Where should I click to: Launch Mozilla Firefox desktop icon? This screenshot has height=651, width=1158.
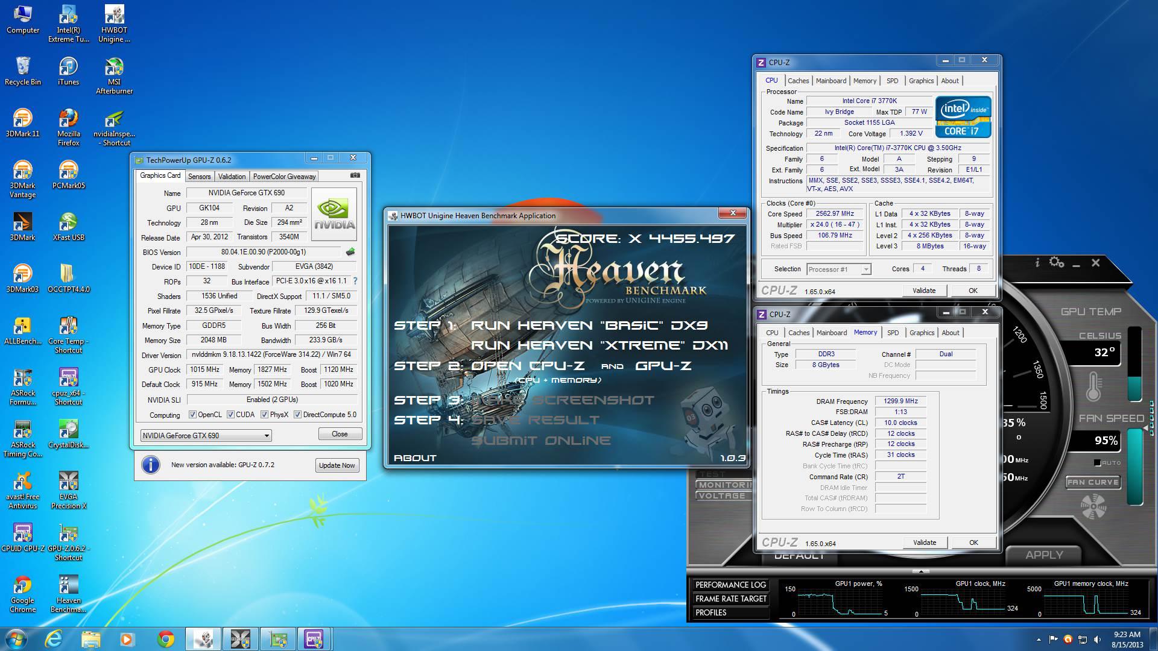tap(68, 128)
